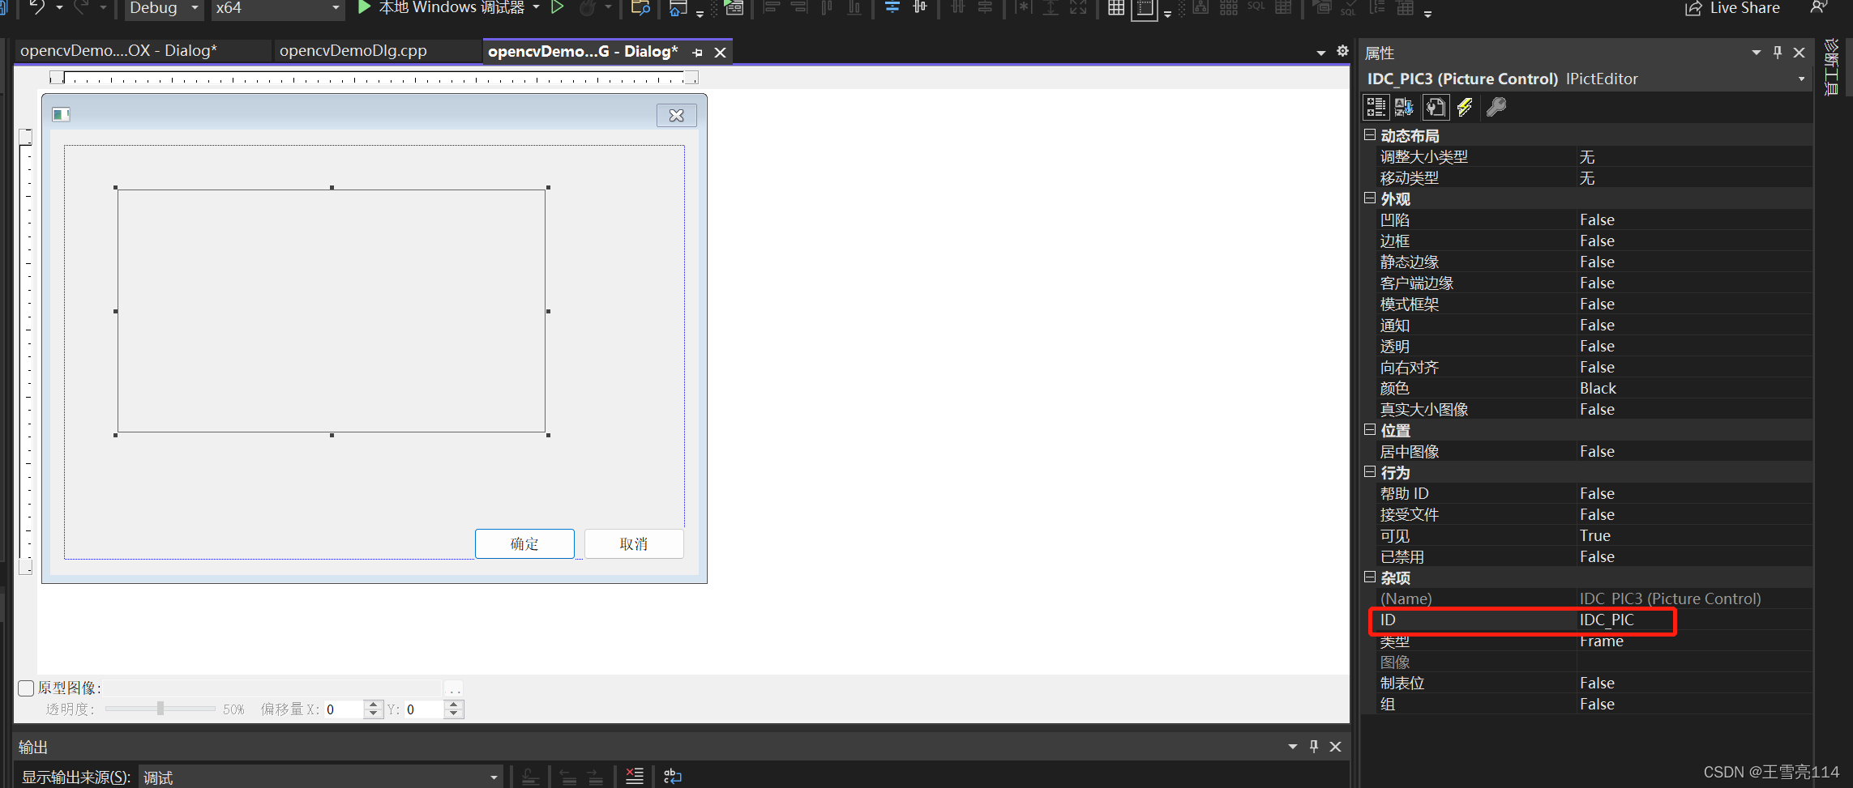Pin the opencvDemo...G Dialog tab
Screen dimensions: 1853x788
coord(697,53)
